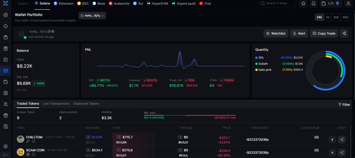355x158 pixels.
Task: Open the 4eNu...Rj7q wallet selector dropdown
Action: 92,16
